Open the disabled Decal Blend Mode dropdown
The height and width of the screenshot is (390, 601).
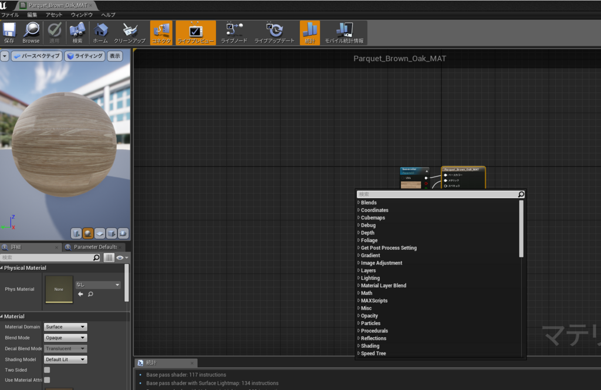click(66, 348)
